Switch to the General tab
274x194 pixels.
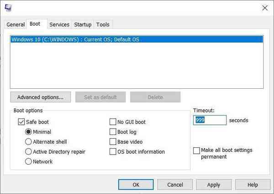click(x=16, y=25)
